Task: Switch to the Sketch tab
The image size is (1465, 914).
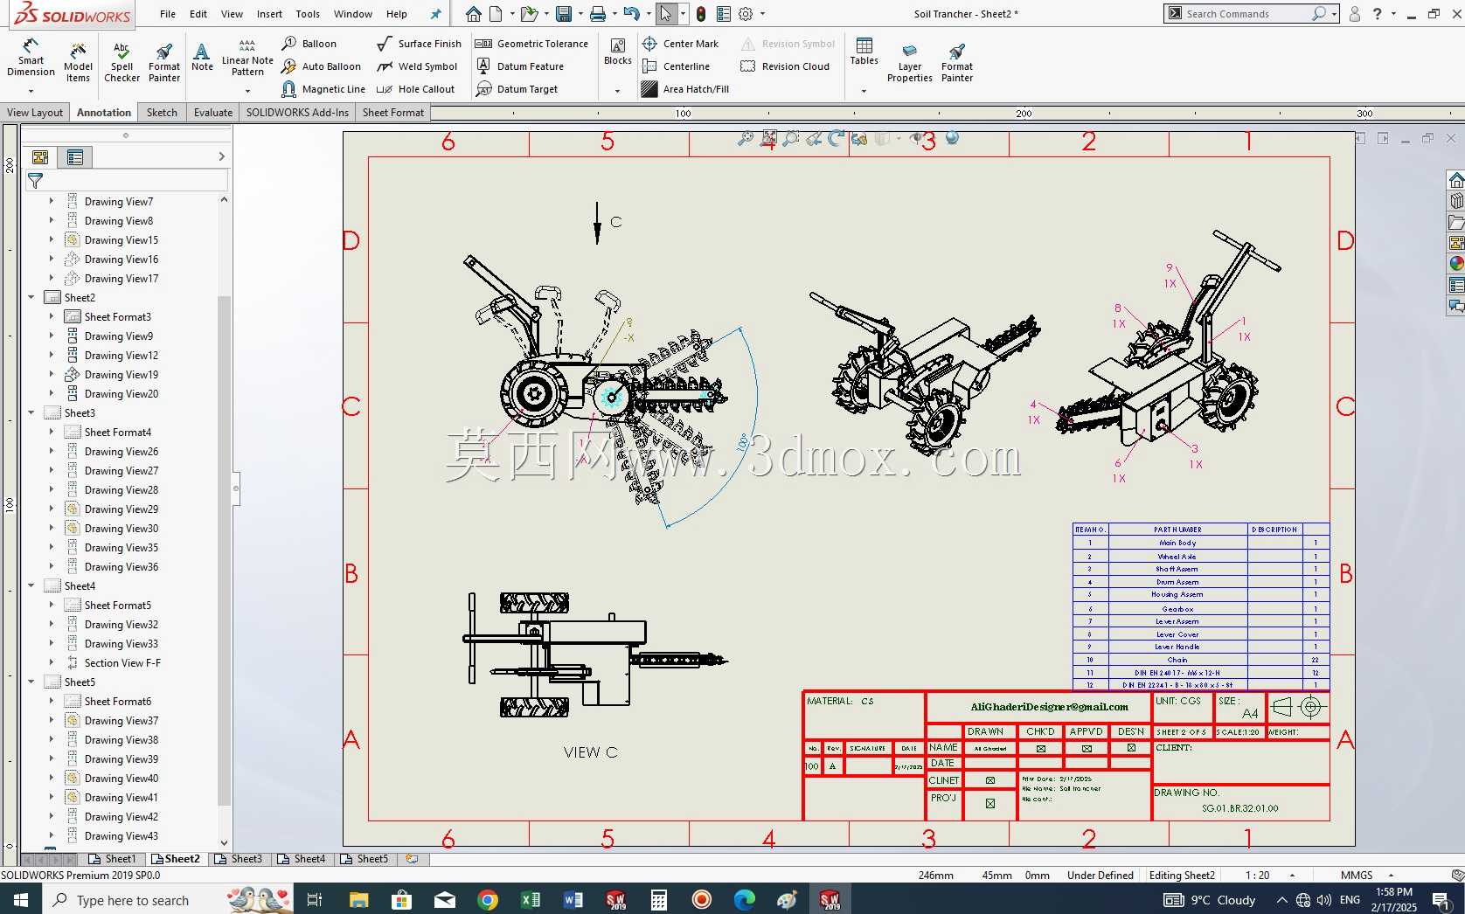Action: pos(162,113)
